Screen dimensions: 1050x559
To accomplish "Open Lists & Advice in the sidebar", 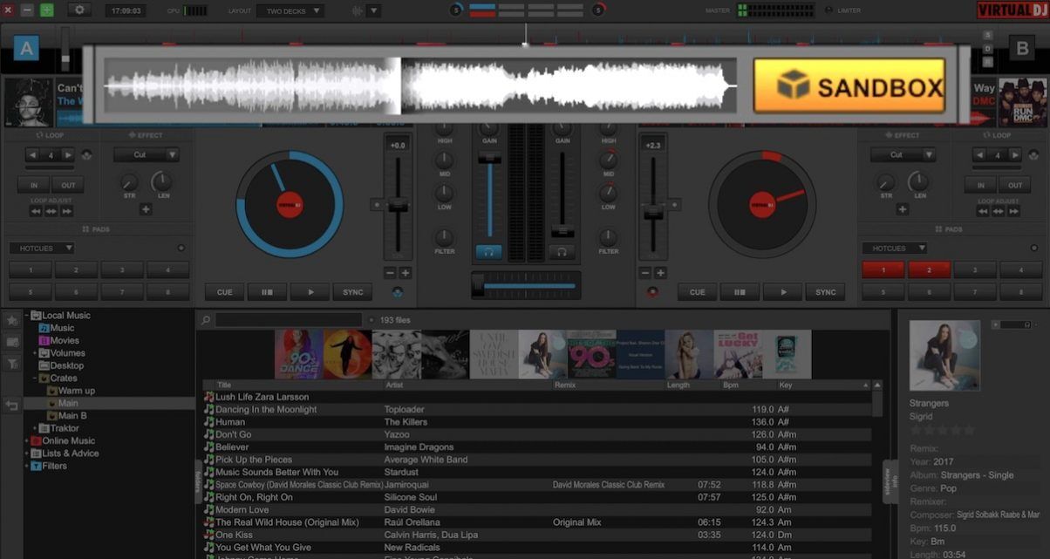I will tap(65, 453).
